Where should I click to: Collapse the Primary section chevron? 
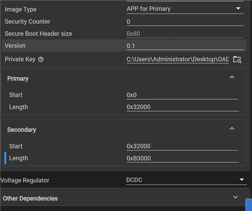(x=232, y=77)
